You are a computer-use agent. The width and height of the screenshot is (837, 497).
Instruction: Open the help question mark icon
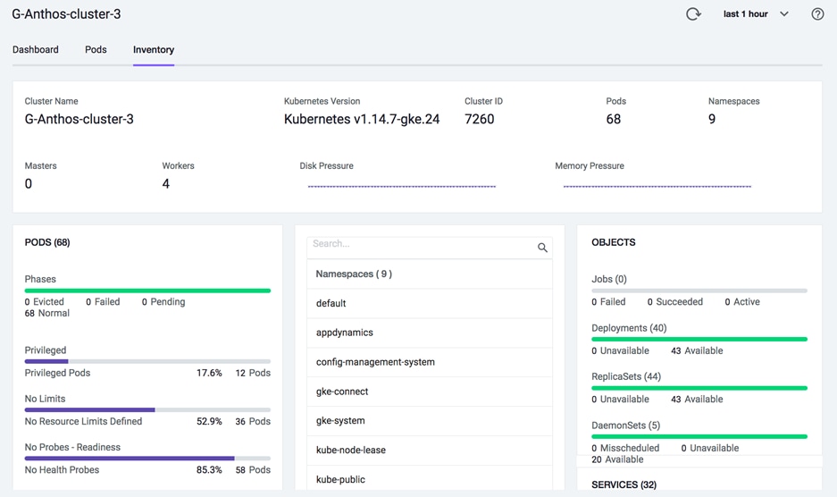817,14
